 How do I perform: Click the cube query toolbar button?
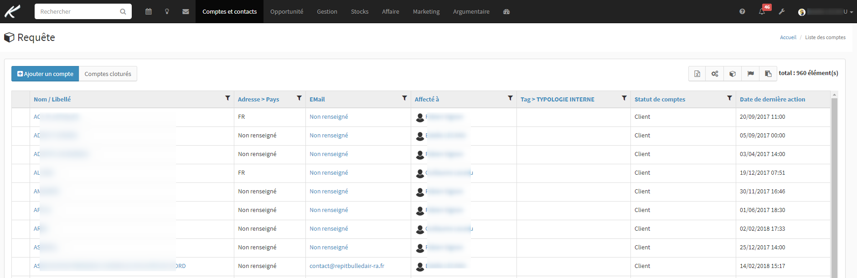[733, 74]
